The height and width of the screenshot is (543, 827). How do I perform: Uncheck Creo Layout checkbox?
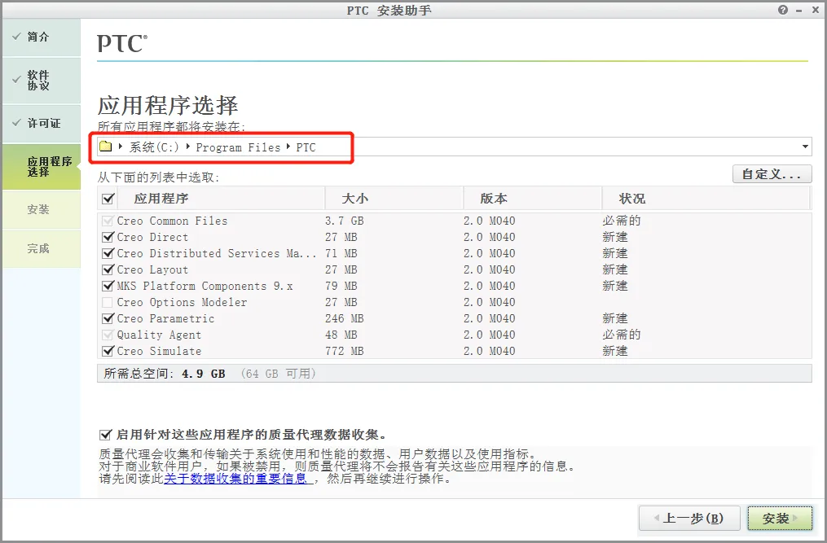(x=108, y=270)
